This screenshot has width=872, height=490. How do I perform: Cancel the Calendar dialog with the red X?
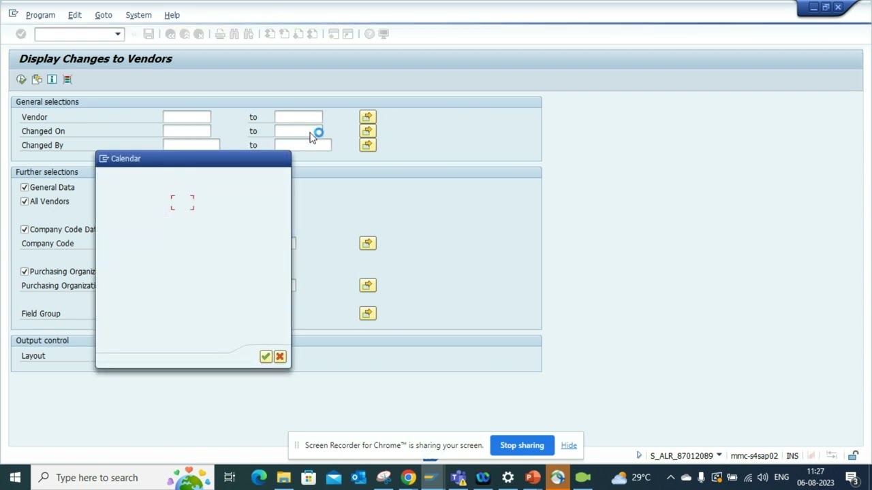pyautogui.click(x=280, y=357)
